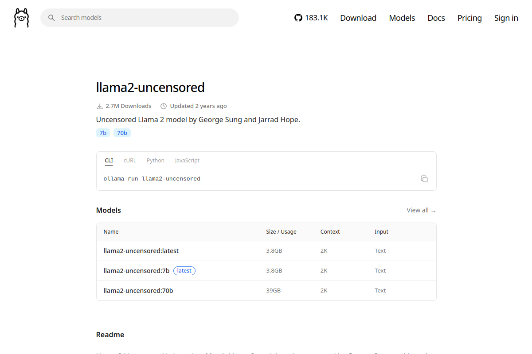This screenshot has width=532, height=354.
Task: Click the ollama run llama2-uncensored command text
Action: (152, 179)
